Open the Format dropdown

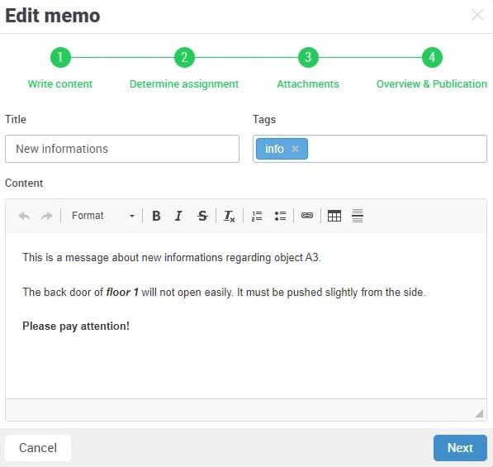(x=102, y=216)
